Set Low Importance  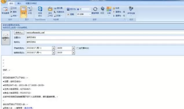(119, 16)
